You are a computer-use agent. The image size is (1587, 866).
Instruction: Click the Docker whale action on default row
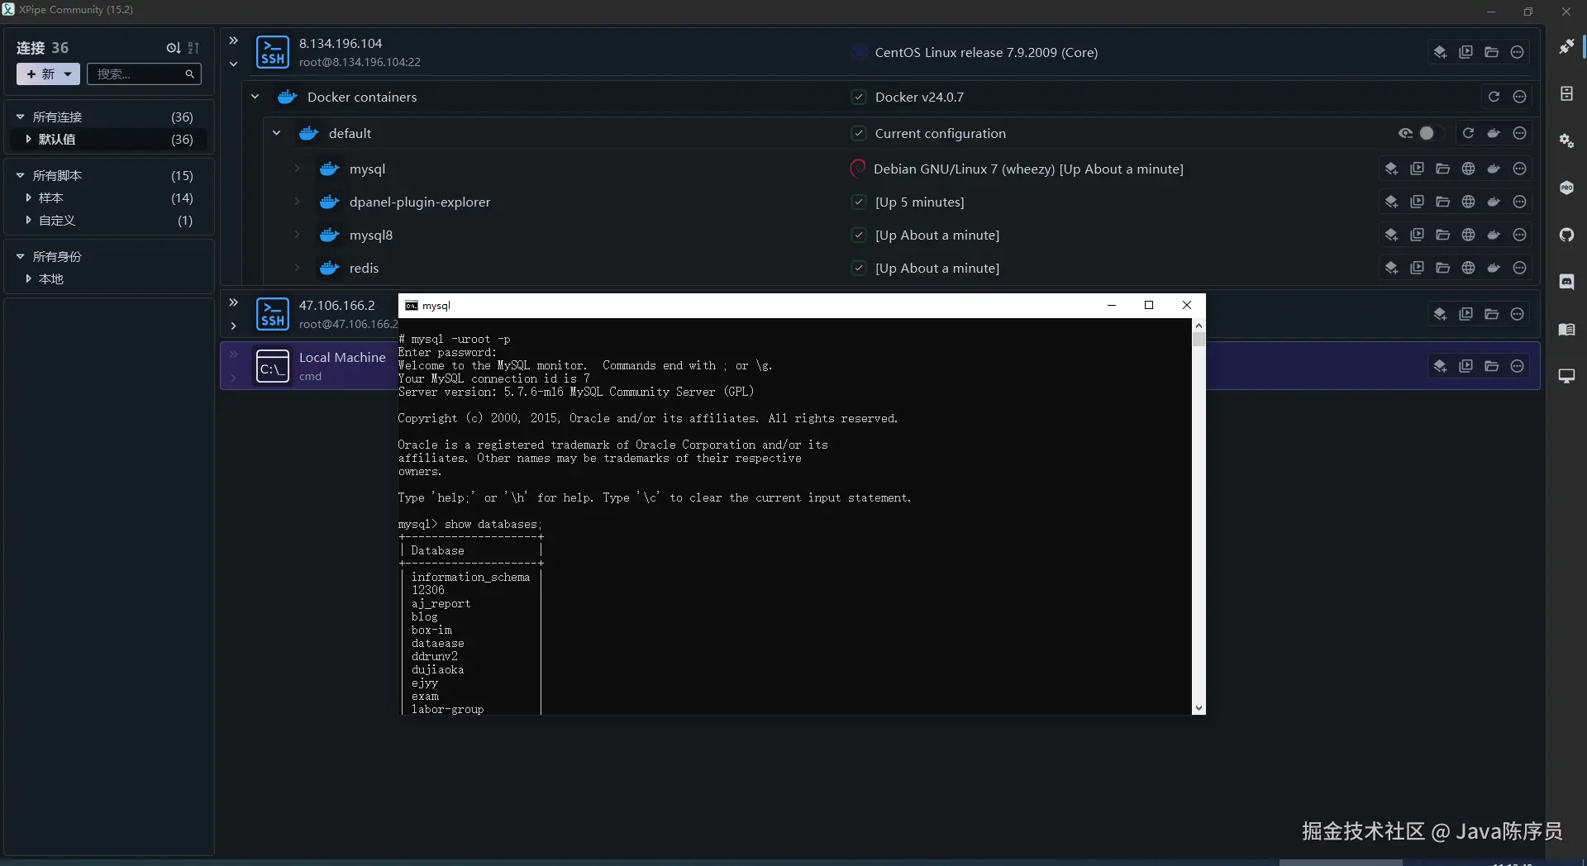1494,133
